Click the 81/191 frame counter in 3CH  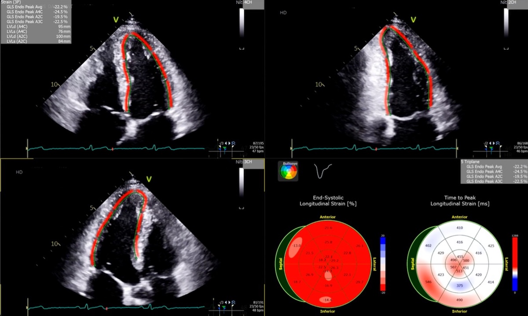258,302
